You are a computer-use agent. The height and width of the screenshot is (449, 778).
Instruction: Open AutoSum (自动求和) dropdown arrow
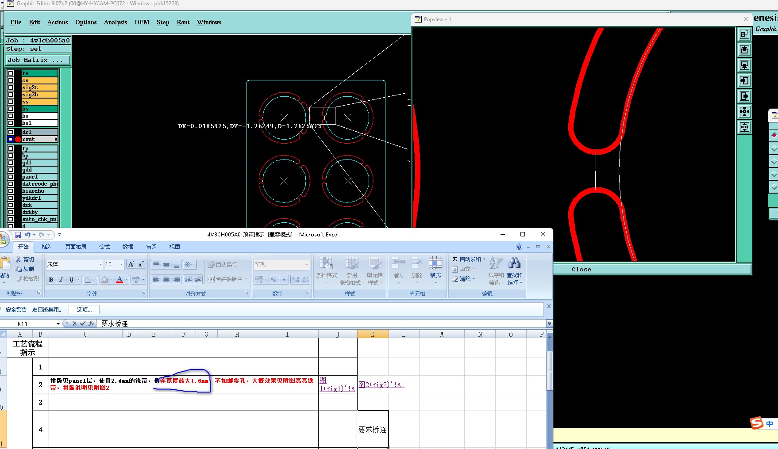[x=484, y=259]
